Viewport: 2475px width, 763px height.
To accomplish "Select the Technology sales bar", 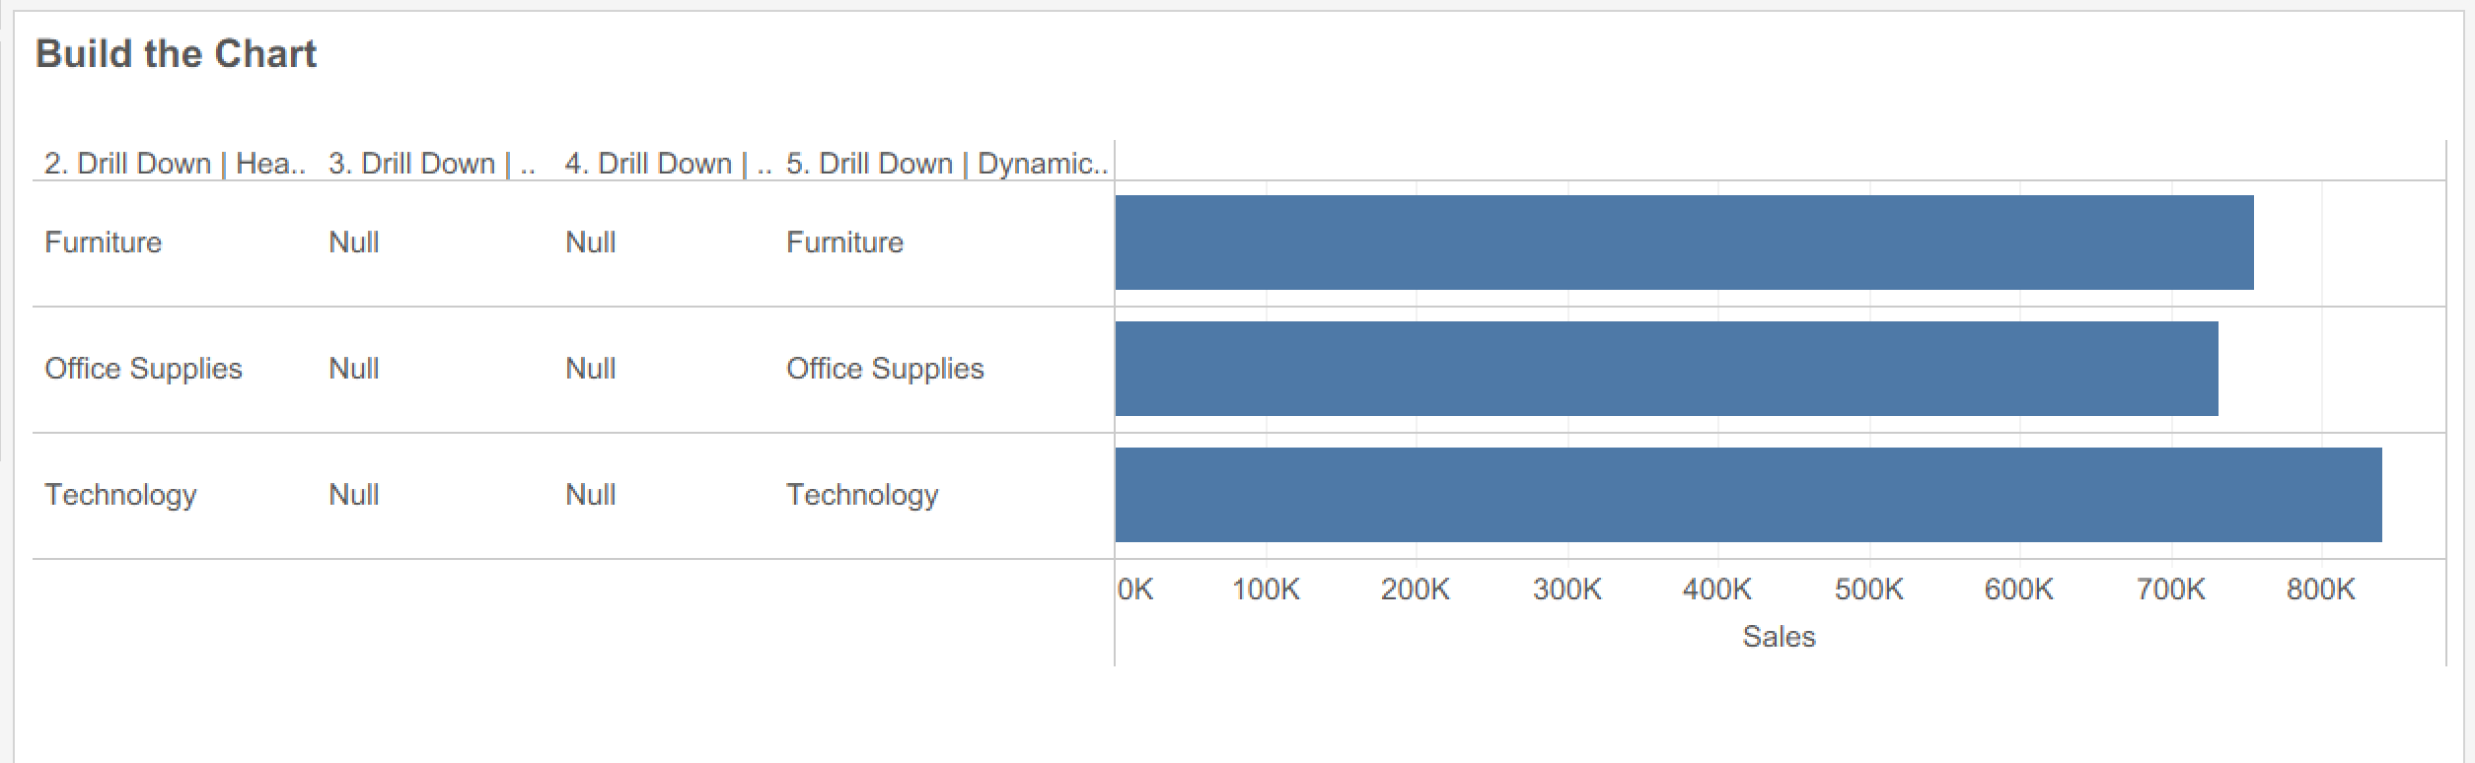I will pos(1748,495).
